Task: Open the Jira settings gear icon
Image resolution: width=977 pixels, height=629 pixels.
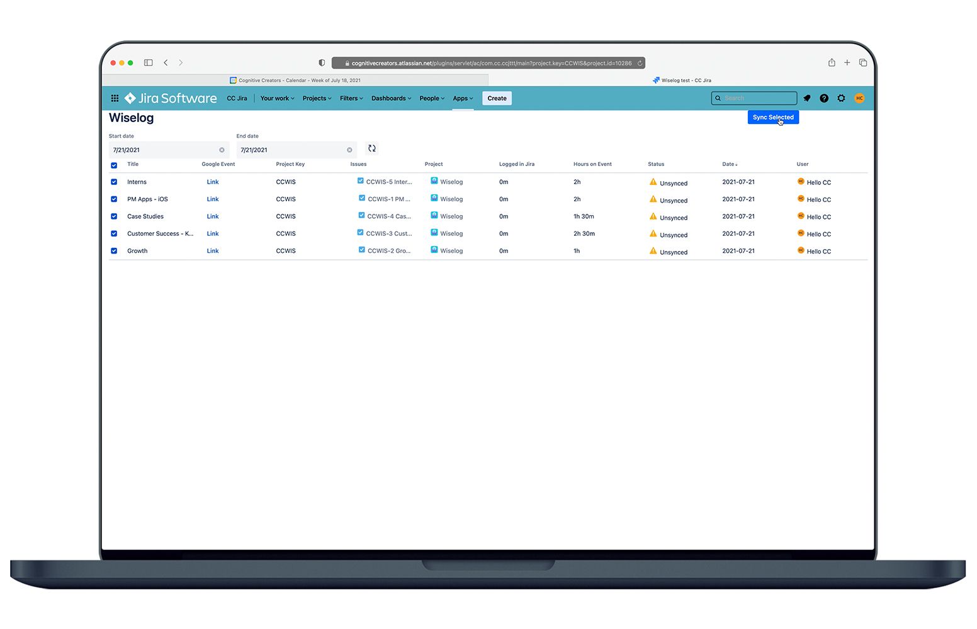Action: click(841, 98)
